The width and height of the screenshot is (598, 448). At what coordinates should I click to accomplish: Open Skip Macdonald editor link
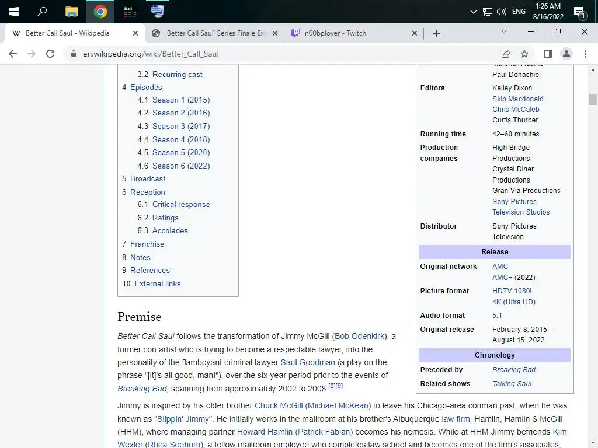tap(517, 99)
